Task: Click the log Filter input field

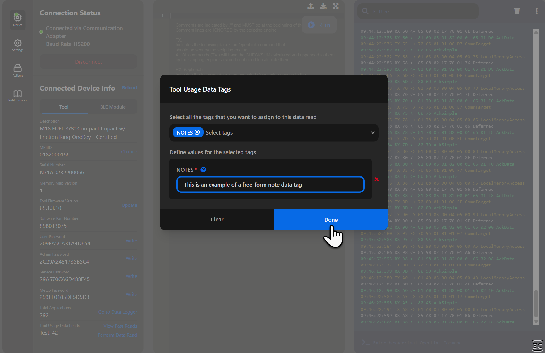Action: click(418, 11)
